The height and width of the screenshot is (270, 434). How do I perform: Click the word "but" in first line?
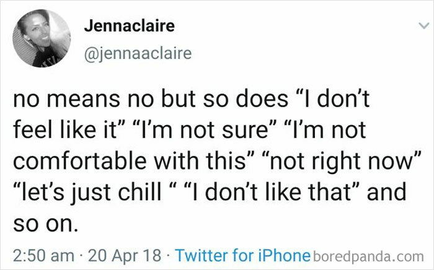[179, 100]
